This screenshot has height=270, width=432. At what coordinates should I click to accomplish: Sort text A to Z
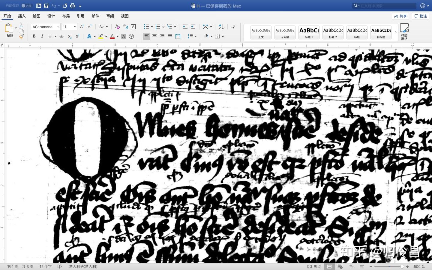[x=221, y=27]
